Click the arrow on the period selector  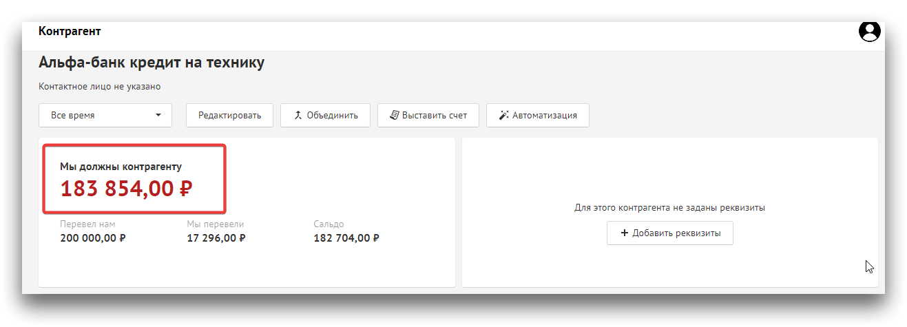coord(158,115)
